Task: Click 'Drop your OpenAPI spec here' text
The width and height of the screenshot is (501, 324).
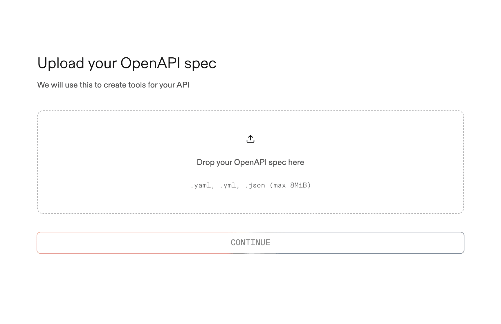Action: (250, 162)
